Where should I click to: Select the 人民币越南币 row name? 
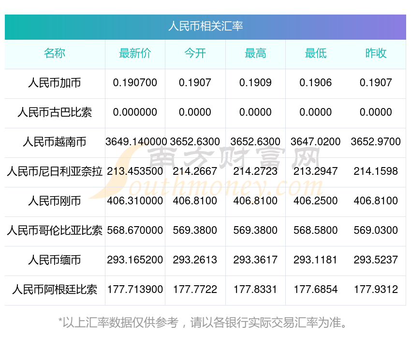click(55, 142)
